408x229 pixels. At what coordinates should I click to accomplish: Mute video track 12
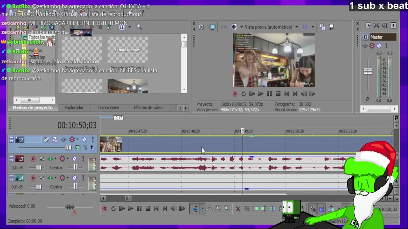(x=84, y=139)
